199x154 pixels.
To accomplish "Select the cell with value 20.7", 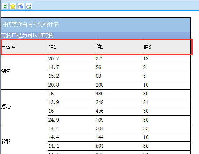I will tap(72, 59).
